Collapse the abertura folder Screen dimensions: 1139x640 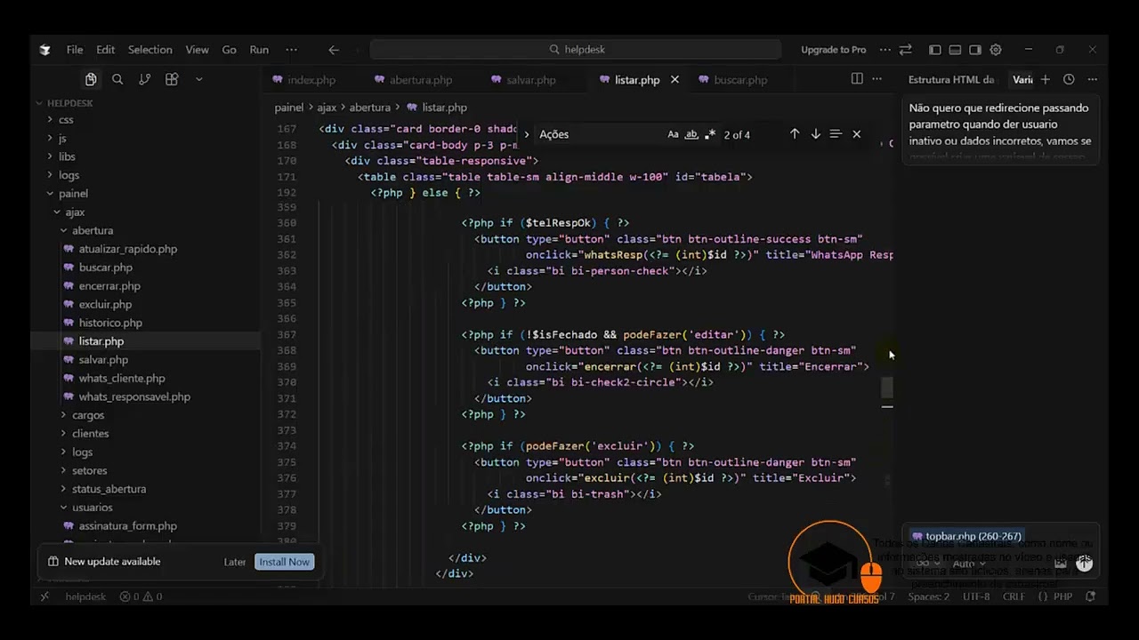[x=93, y=230]
